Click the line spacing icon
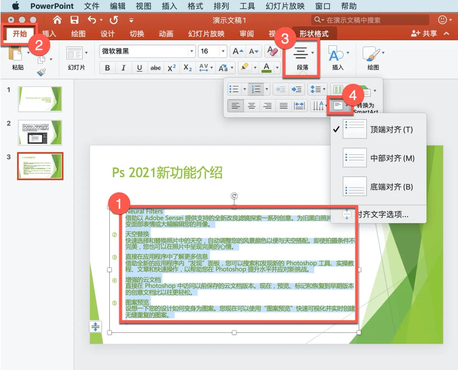The image size is (458, 370). click(316, 89)
